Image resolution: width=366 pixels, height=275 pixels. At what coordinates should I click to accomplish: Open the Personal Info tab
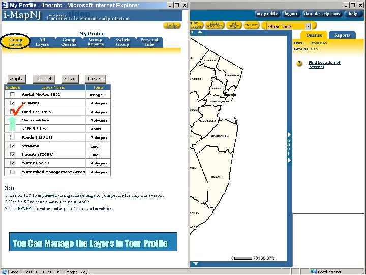coord(149,42)
